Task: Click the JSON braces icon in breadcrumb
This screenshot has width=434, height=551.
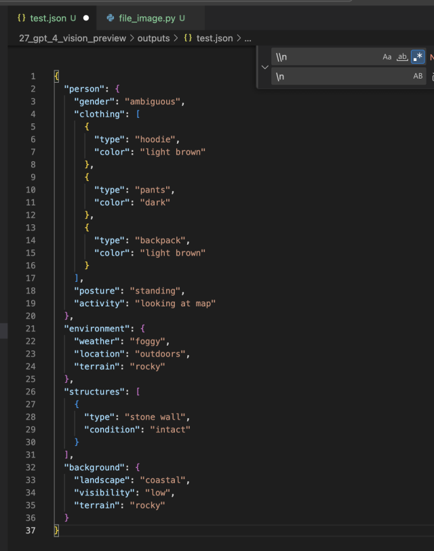Action: 188,38
